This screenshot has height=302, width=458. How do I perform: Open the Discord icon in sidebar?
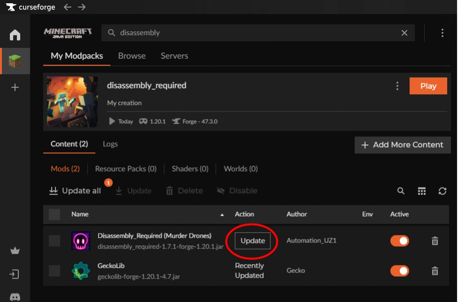pyautogui.click(x=15, y=297)
